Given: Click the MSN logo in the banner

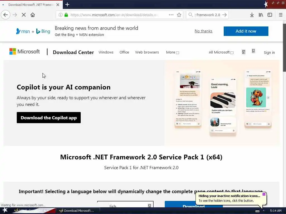Looking at the screenshot, I should point(23,31).
